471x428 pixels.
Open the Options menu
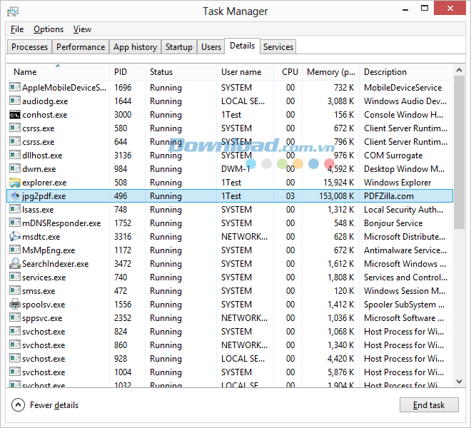49,29
